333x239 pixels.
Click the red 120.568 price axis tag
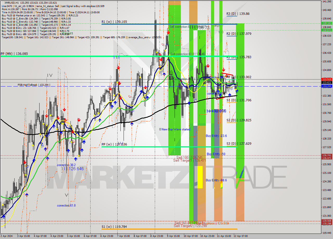[327, 221]
